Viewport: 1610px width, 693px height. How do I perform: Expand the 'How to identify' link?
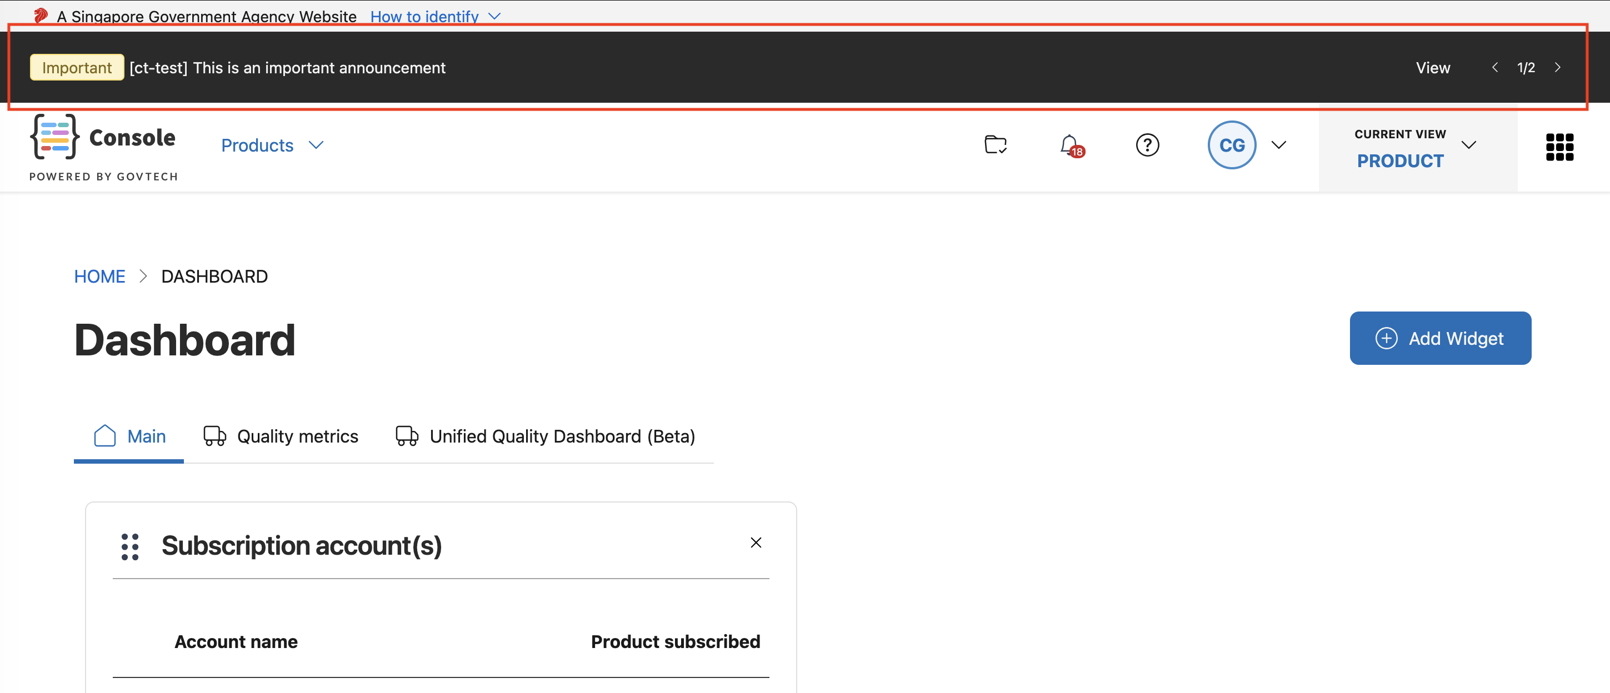point(435,16)
